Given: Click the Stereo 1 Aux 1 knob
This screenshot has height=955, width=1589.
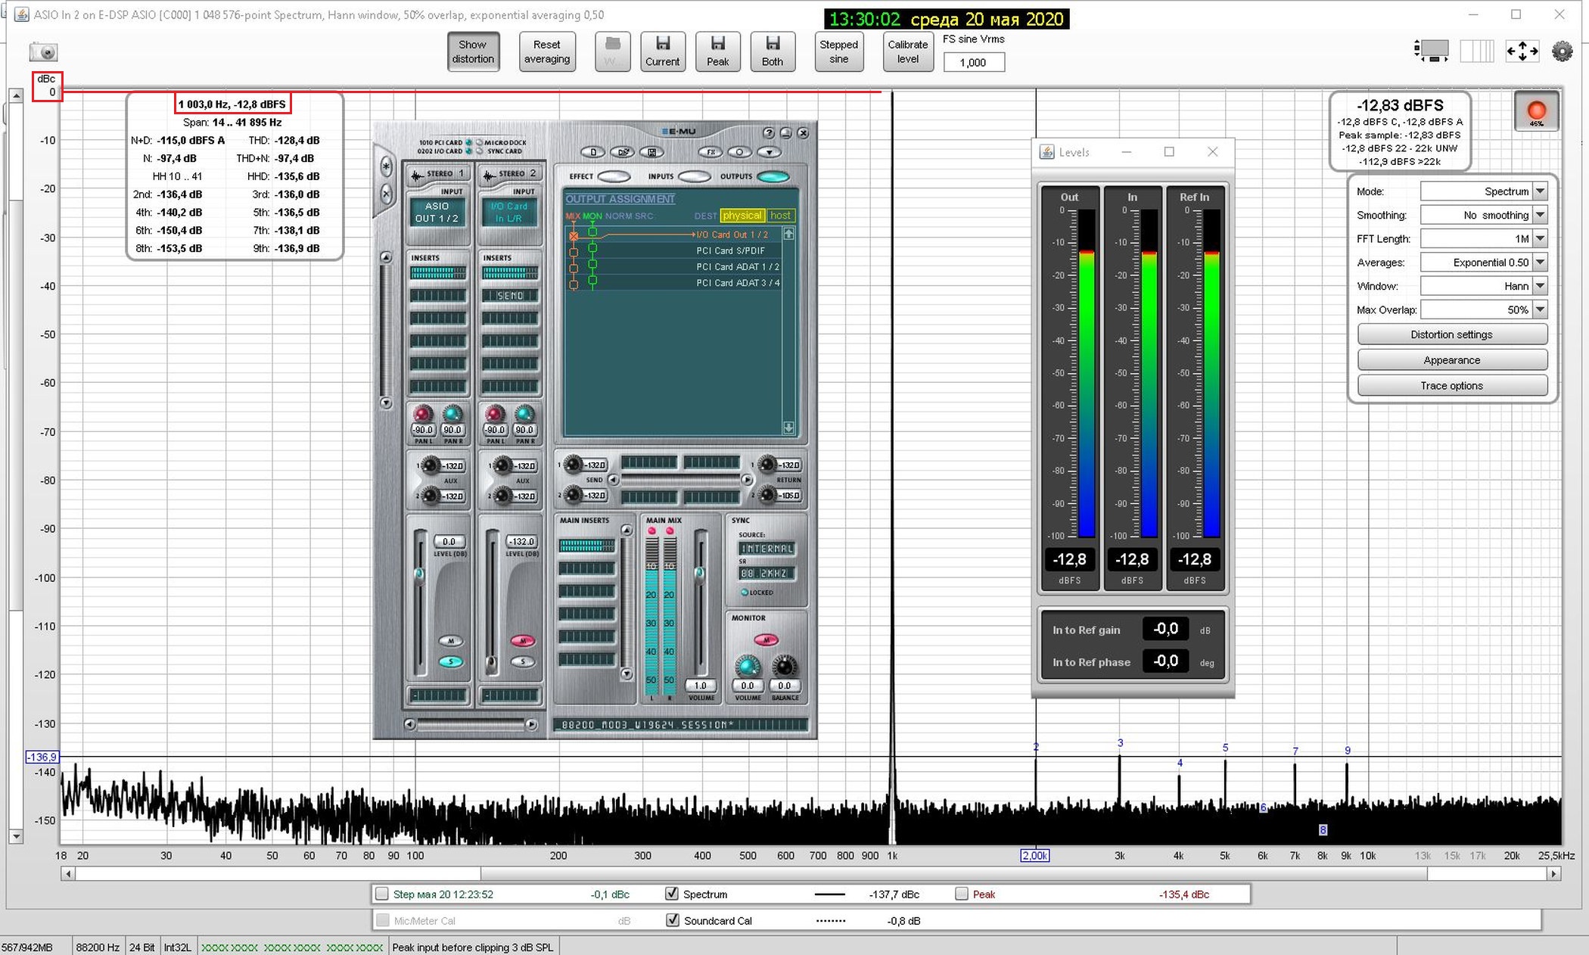Looking at the screenshot, I should tap(430, 465).
